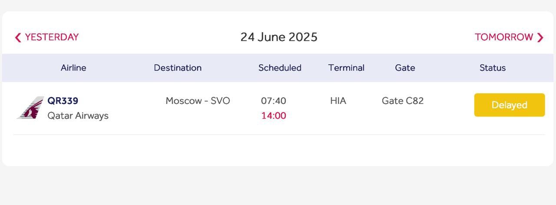This screenshot has height=205, width=556.
Task: Click the 24 June 2025 date heading
Action: click(279, 37)
